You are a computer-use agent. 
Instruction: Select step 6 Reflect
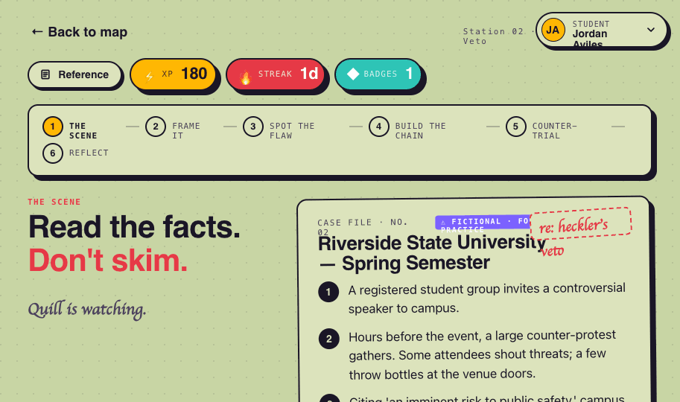click(x=75, y=153)
